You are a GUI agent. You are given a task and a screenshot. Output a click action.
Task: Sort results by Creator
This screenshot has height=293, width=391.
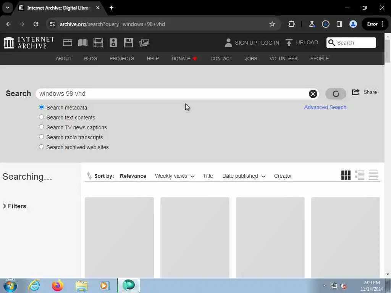click(x=283, y=176)
